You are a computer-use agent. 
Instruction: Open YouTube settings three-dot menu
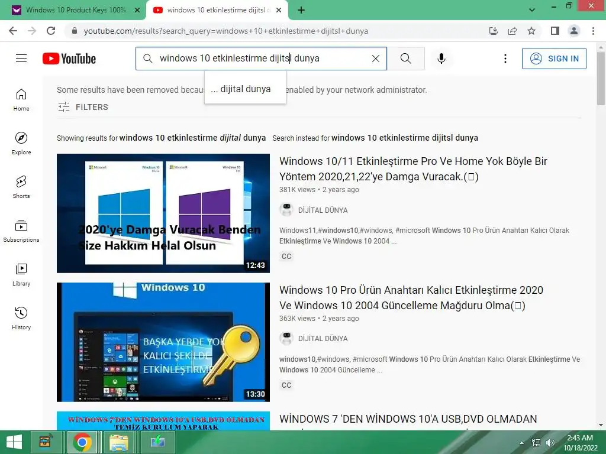pyautogui.click(x=505, y=59)
